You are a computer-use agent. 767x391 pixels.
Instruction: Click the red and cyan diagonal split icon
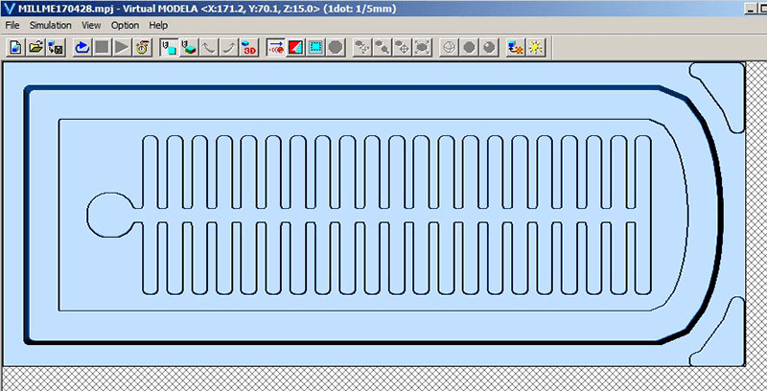[x=295, y=47]
